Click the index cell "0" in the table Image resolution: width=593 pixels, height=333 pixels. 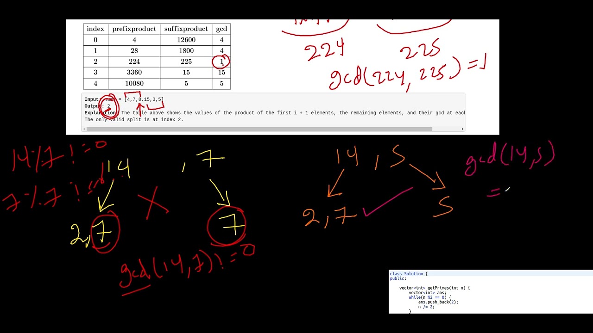coord(95,40)
